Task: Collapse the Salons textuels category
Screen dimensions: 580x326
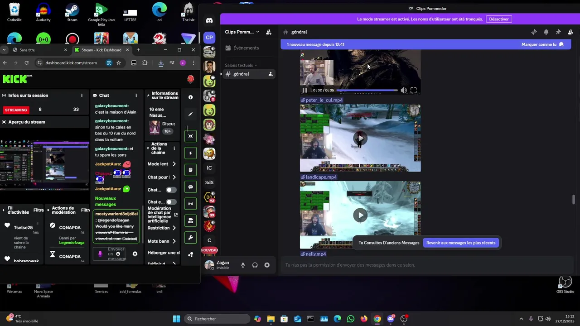Action: (x=241, y=65)
